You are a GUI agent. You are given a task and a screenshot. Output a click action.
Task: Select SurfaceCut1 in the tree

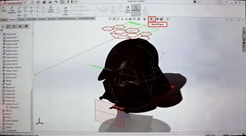[9, 101]
